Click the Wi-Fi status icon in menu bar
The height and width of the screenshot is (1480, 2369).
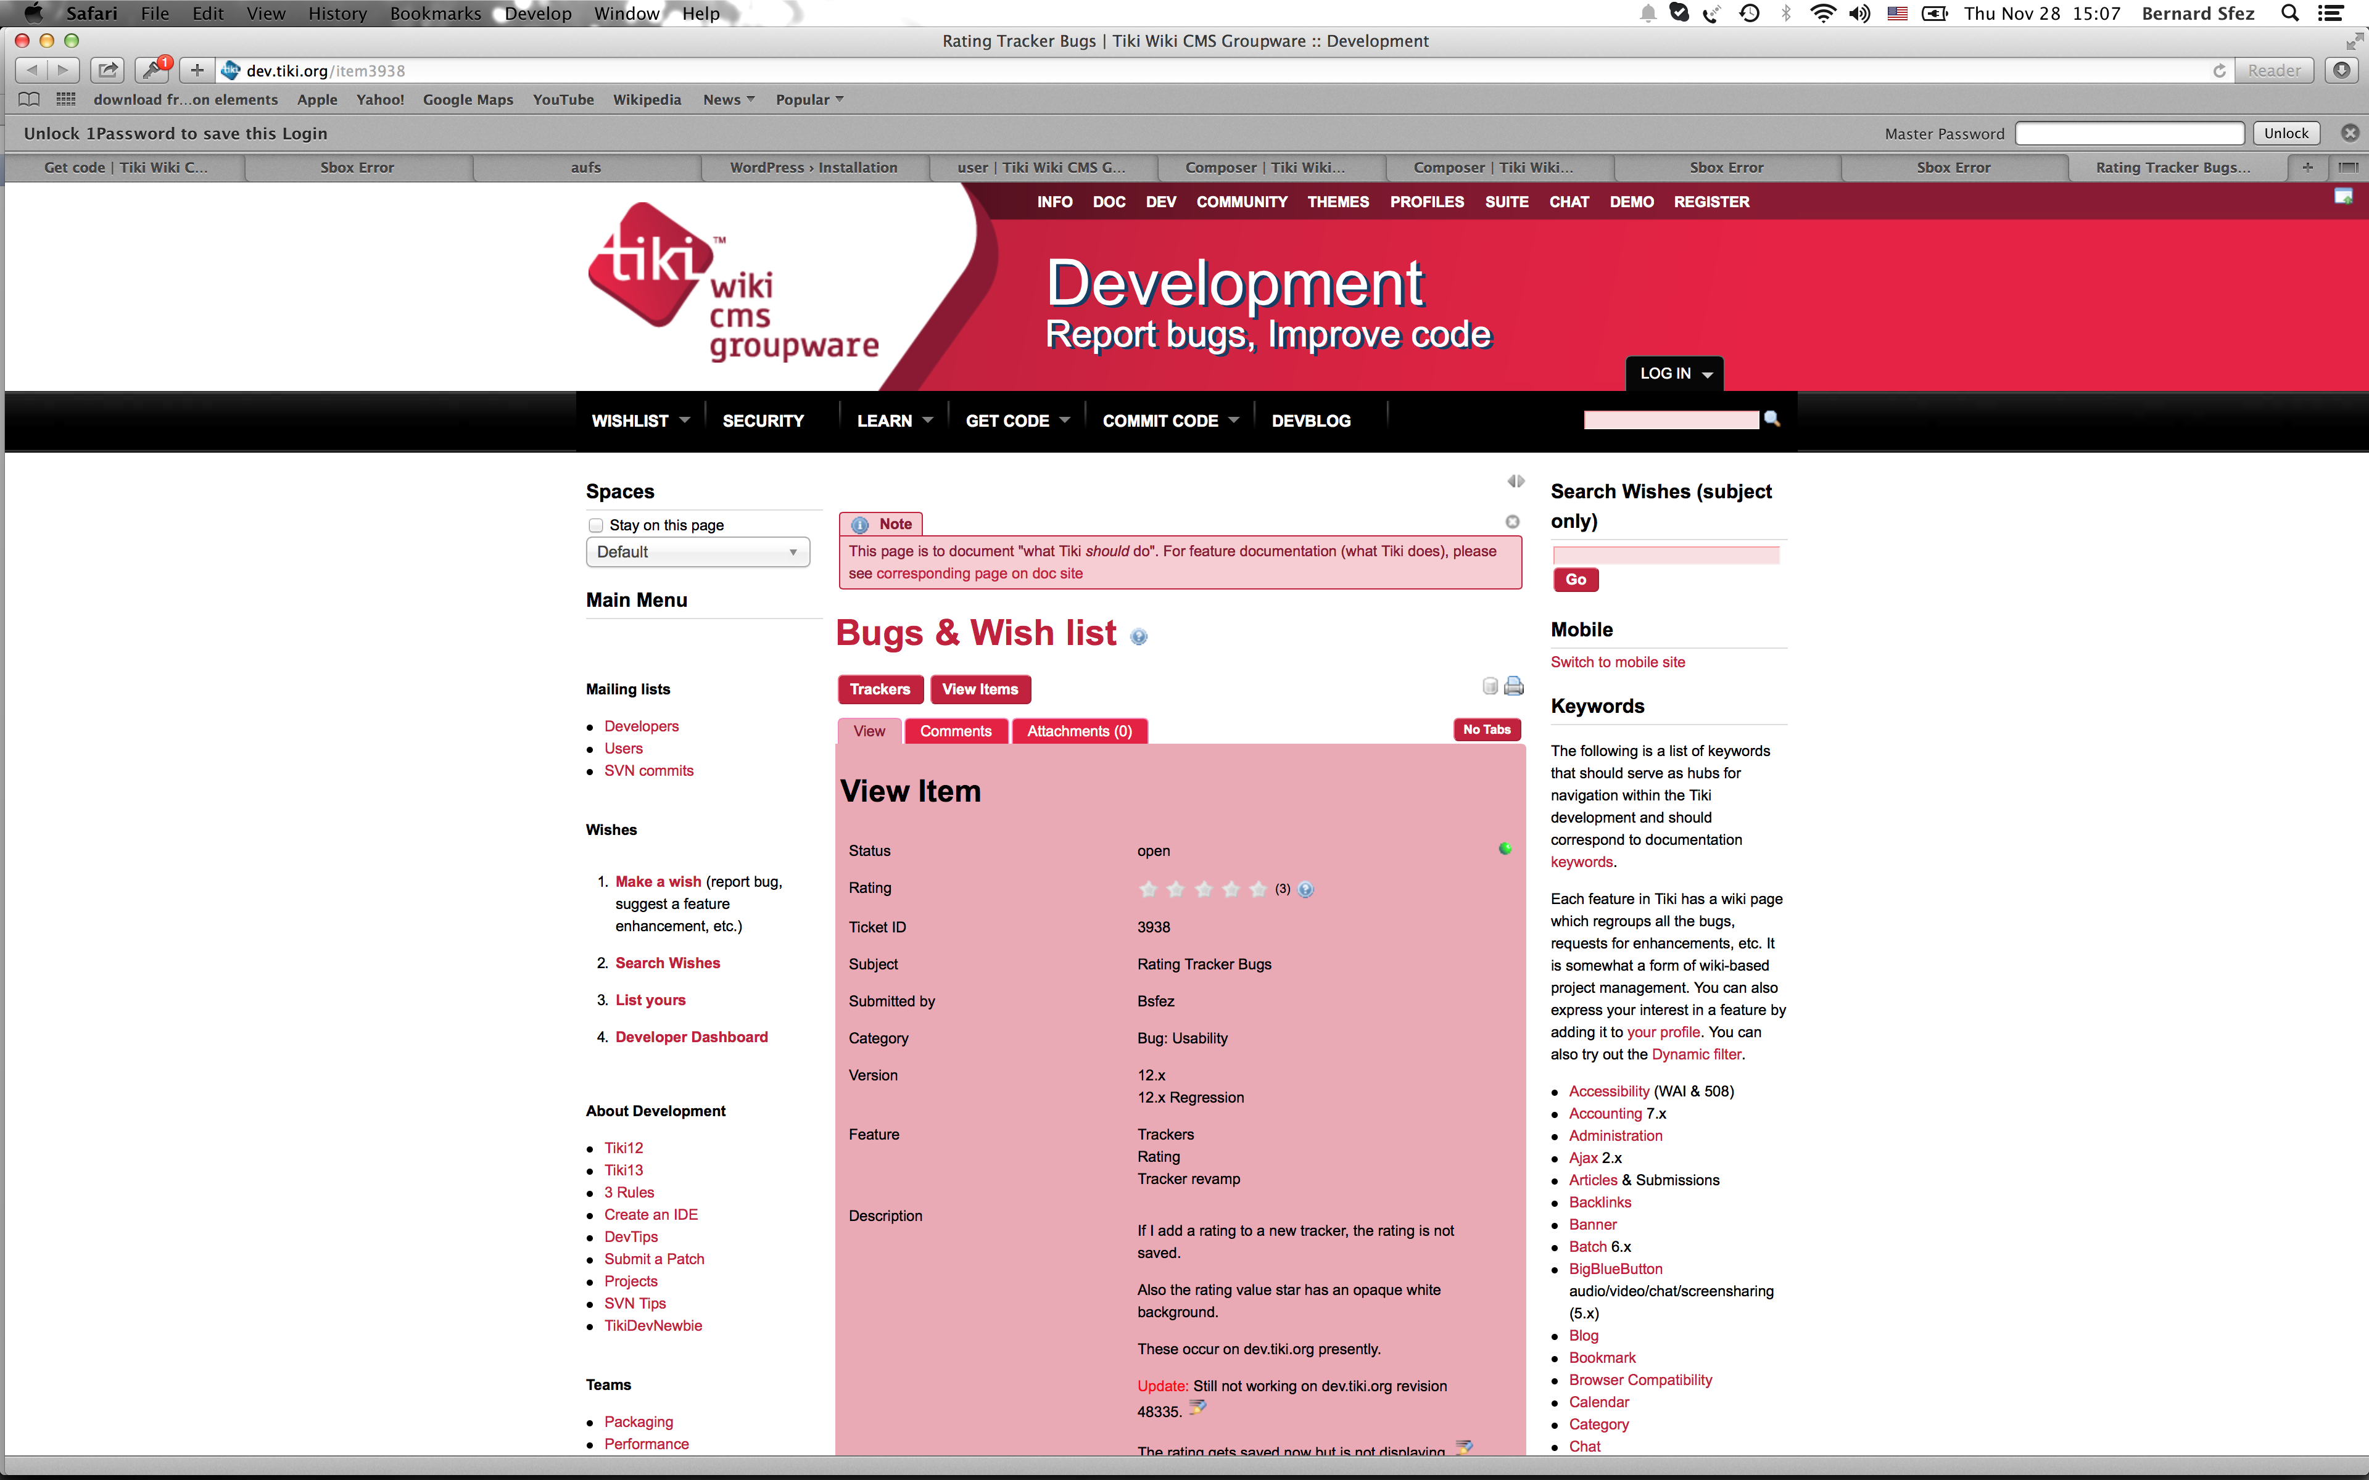pos(1823,14)
